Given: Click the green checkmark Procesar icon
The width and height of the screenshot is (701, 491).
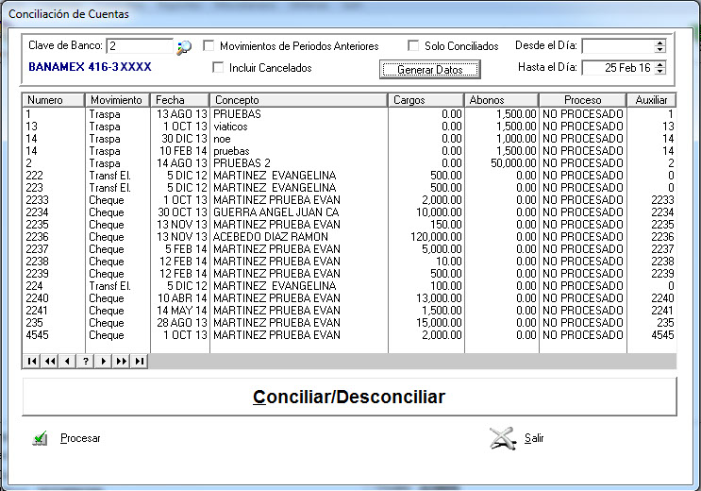Looking at the screenshot, I should tap(40, 438).
